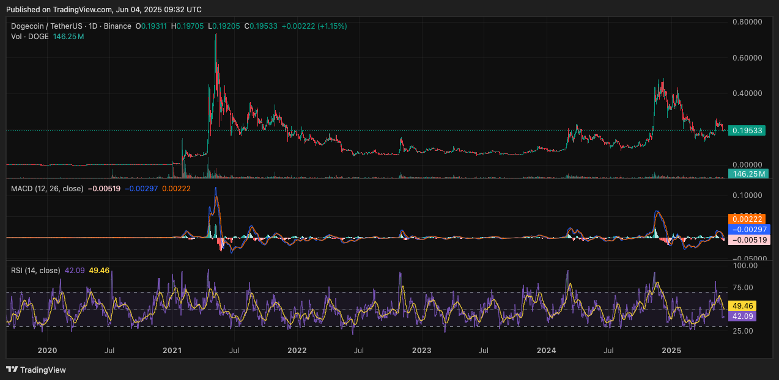Click the MACD (12, 26, close) indicator label
The height and width of the screenshot is (380, 779).
coord(47,189)
